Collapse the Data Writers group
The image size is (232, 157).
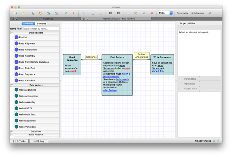(12, 85)
